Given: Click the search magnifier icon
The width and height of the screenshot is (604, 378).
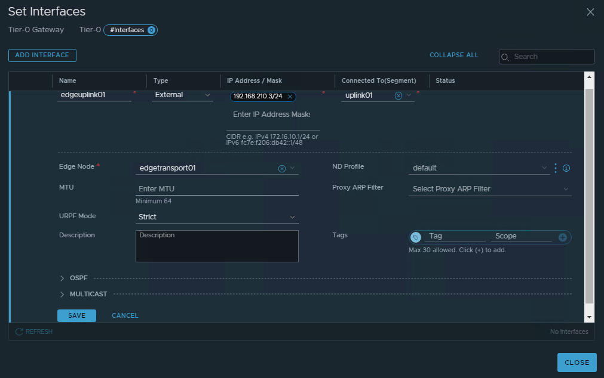Looking at the screenshot, I should (505, 57).
